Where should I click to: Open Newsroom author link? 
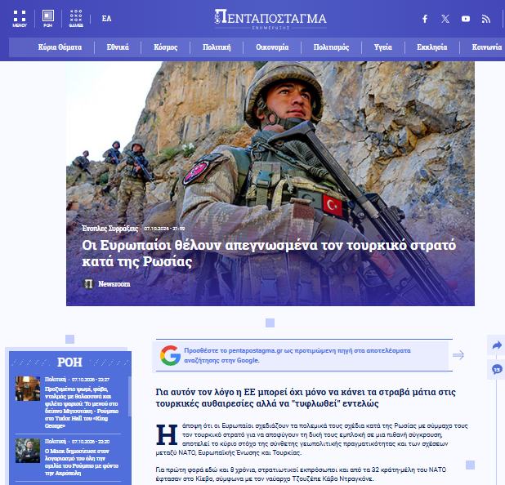[114, 284]
